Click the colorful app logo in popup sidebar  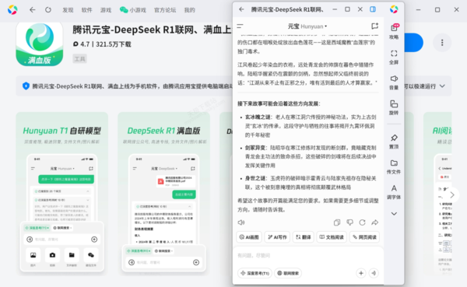coord(394,9)
